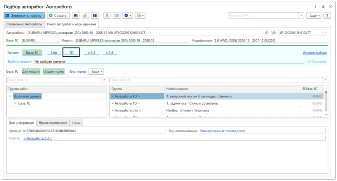Toggle the База 1С catalog option

(32, 53)
